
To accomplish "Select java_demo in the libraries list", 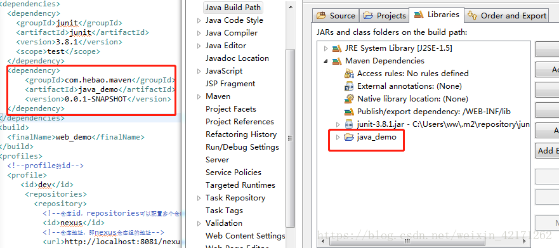I will click(x=376, y=137).
